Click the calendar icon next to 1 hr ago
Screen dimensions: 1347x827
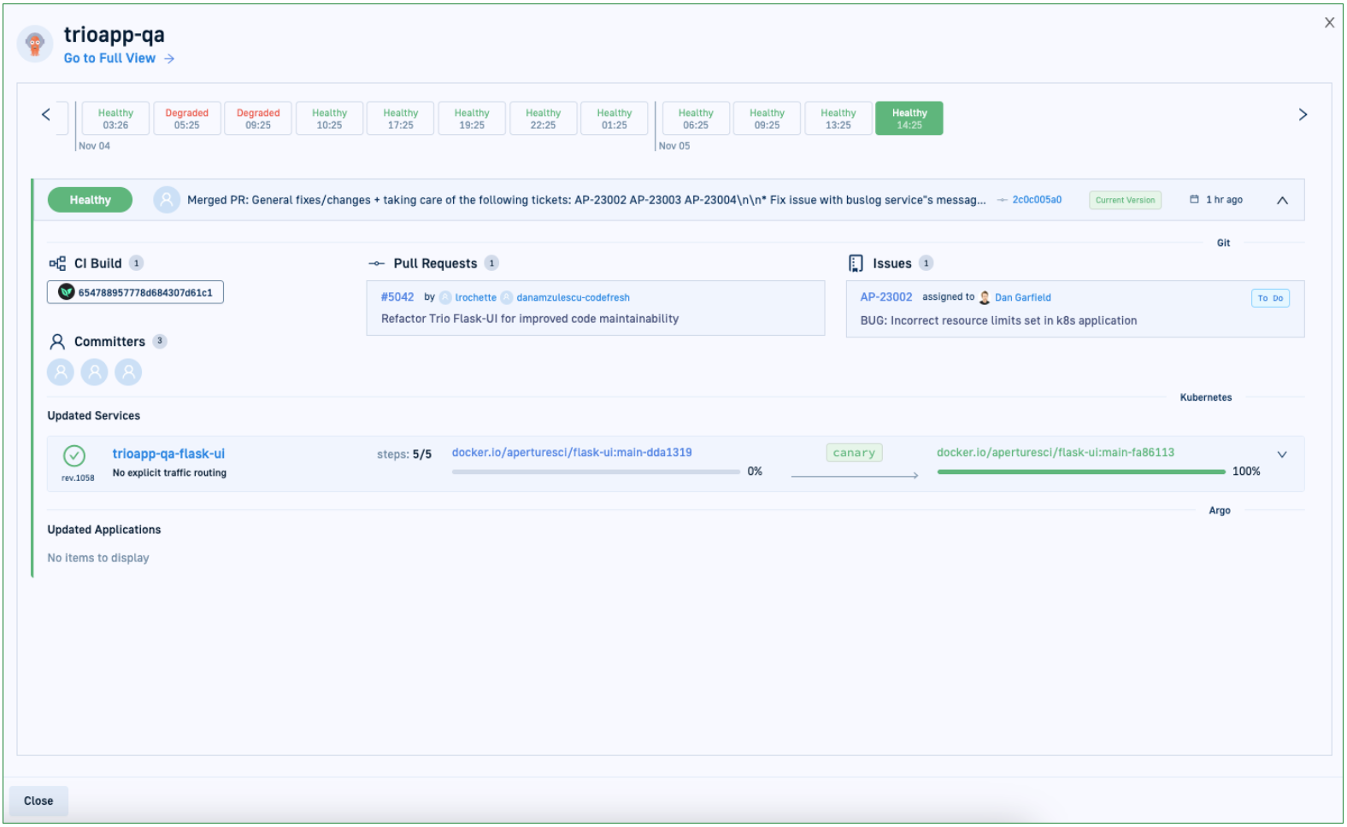click(x=1194, y=200)
